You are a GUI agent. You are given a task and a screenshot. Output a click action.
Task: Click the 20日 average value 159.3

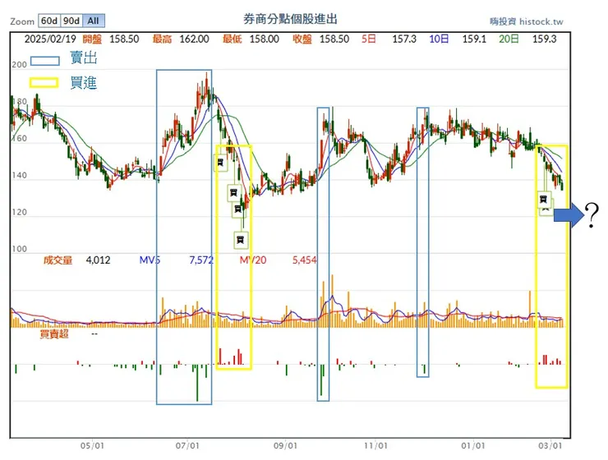coord(544,39)
